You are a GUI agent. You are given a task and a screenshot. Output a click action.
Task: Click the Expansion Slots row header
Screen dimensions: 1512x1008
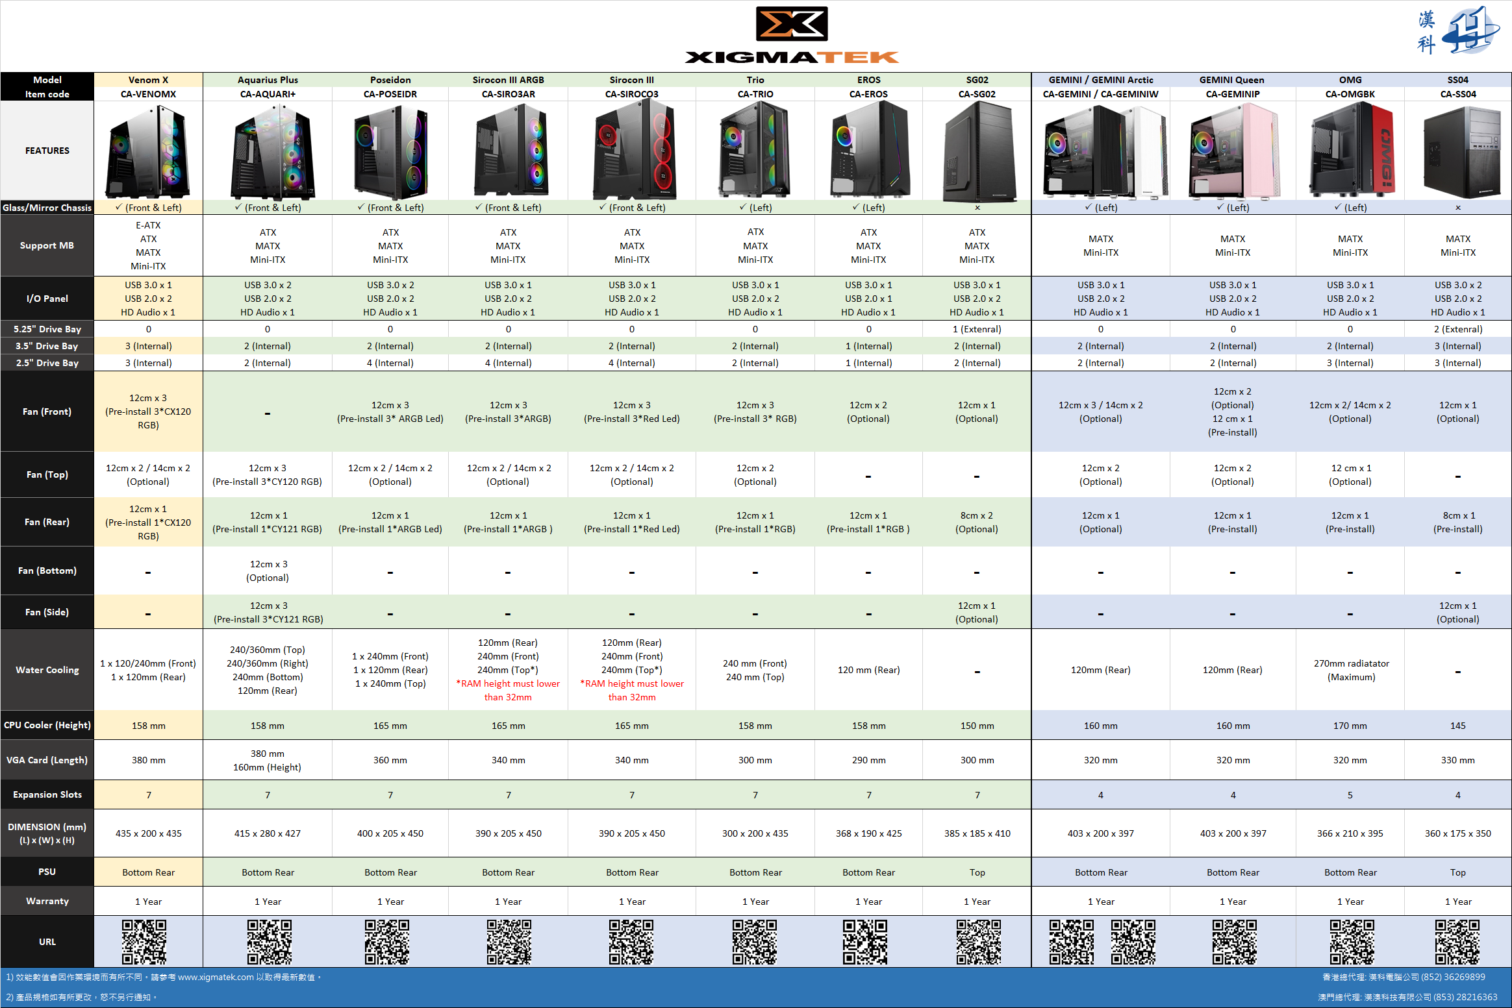coord(47,794)
